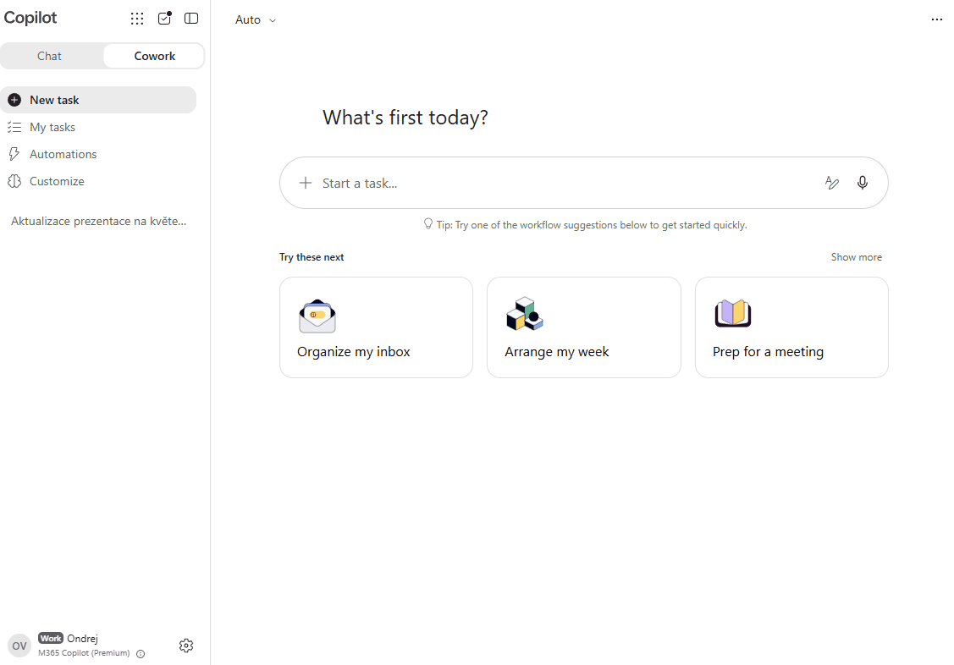Open the three-dot more options menu
Viewport: 954px width, 665px height.
click(x=936, y=19)
